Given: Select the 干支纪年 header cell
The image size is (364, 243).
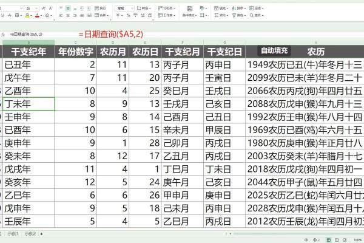Looking at the screenshot, I should (29, 52).
